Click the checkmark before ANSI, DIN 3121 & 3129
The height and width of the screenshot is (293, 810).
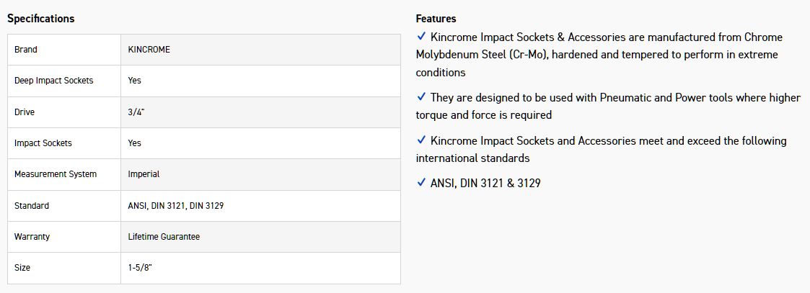coord(421,183)
